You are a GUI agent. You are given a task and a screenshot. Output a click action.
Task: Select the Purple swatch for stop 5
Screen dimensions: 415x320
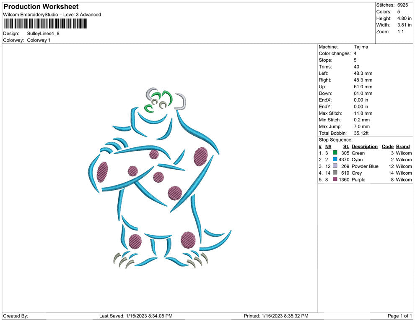click(334, 180)
